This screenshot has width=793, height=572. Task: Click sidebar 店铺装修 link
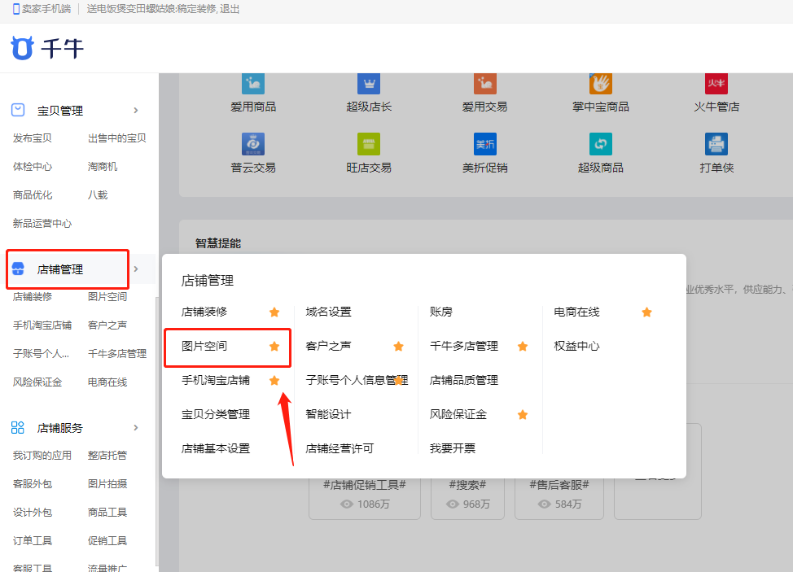[x=33, y=297]
